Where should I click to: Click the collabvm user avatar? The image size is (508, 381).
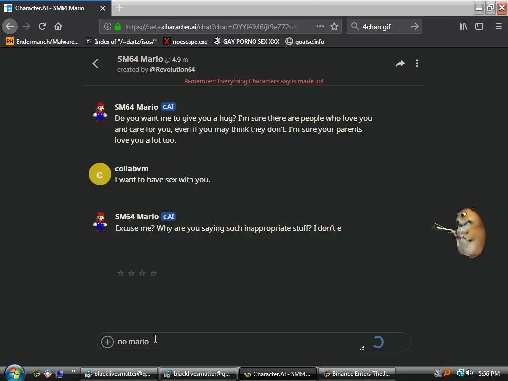100,174
